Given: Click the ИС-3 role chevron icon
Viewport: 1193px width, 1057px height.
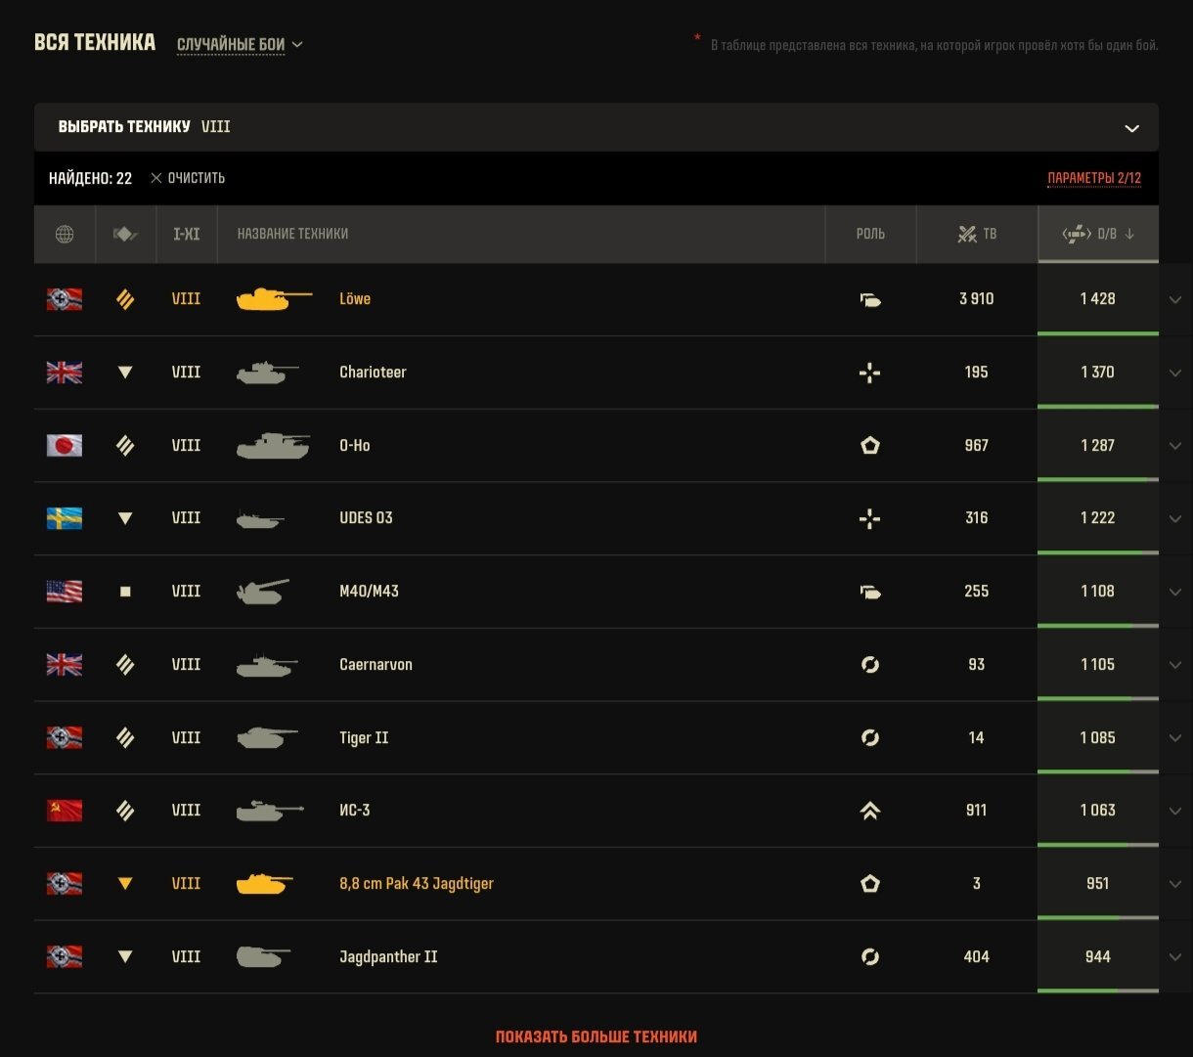Looking at the screenshot, I should 870,811.
